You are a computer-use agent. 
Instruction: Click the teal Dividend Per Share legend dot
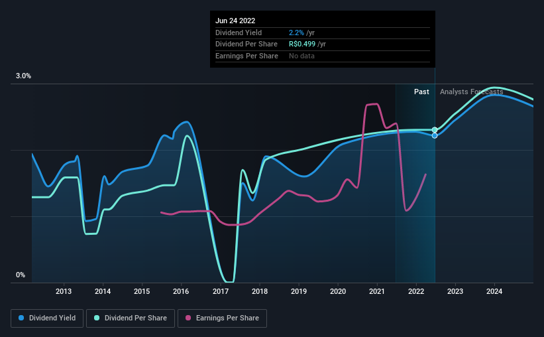(97, 318)
